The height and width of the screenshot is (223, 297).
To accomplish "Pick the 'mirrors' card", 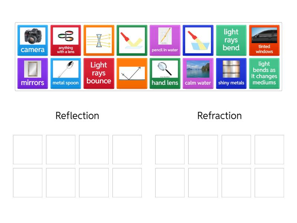I will [x=33, y=73].
